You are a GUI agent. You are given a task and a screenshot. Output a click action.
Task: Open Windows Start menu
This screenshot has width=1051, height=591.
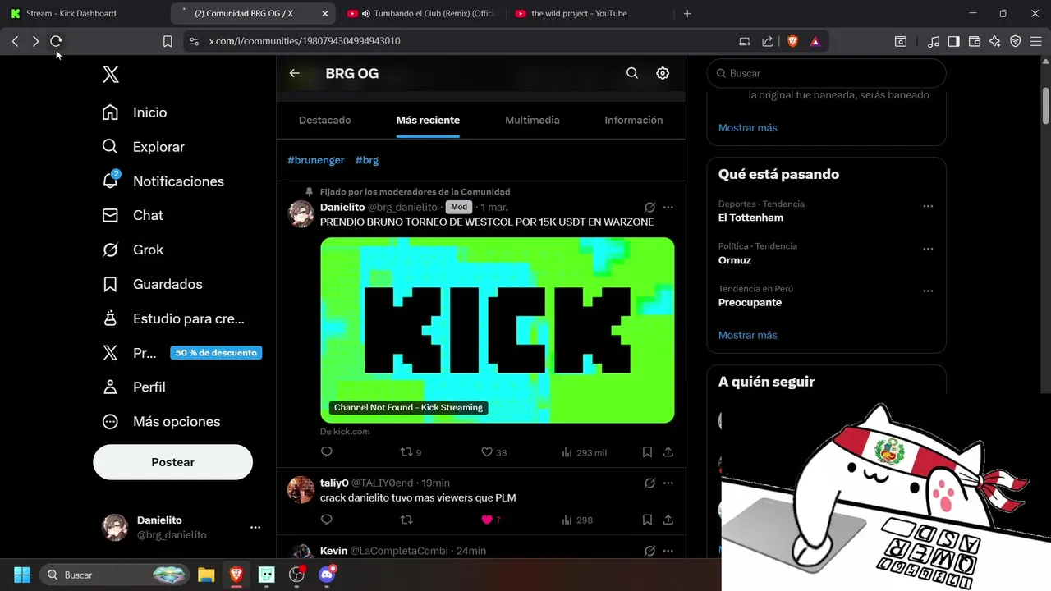[x=22, y=575]
